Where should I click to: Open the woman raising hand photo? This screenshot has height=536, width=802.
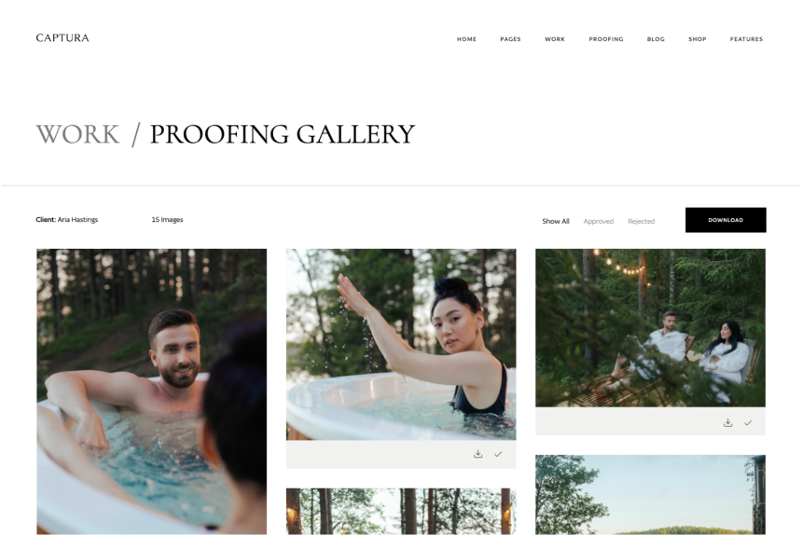(401, 344)
